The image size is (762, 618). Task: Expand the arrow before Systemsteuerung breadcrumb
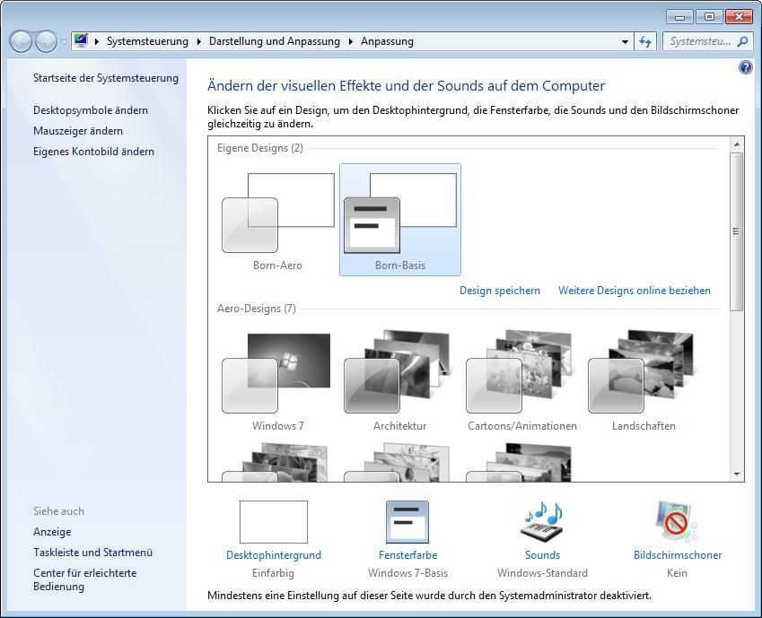(97, 42)
